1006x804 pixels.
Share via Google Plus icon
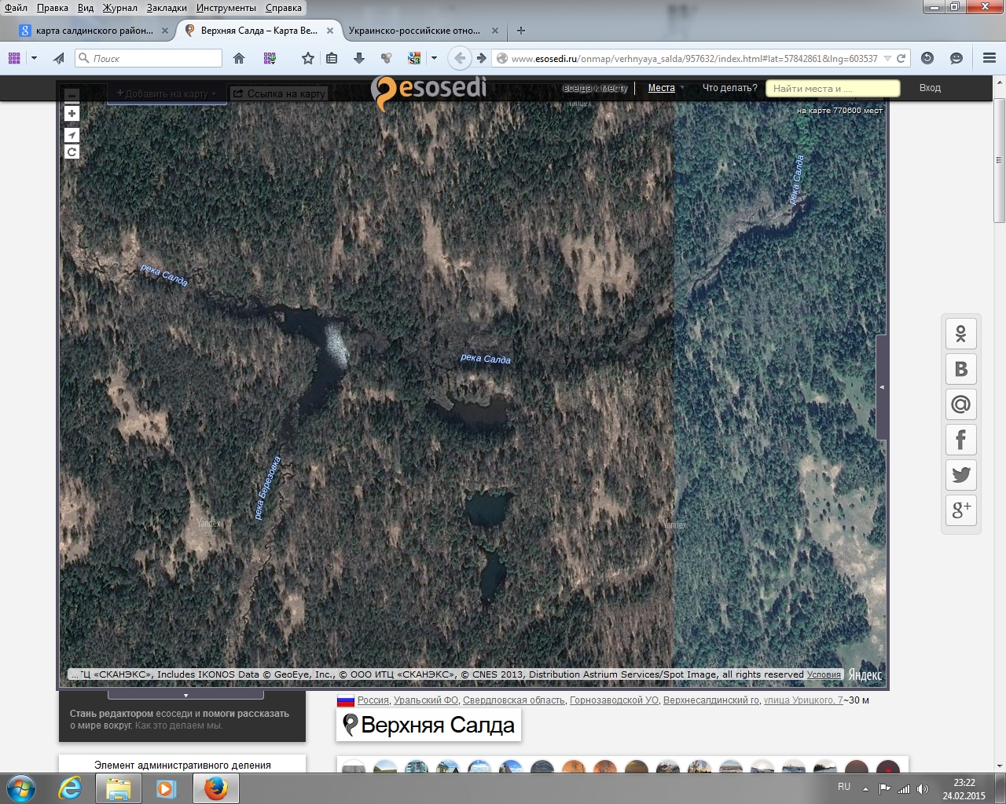tap(960, 510)
